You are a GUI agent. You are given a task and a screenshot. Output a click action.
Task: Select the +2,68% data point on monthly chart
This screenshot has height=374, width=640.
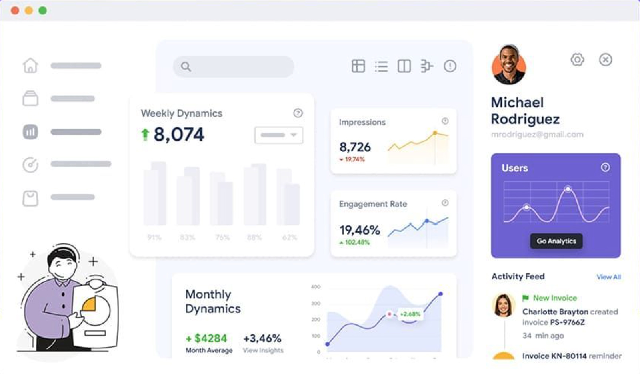coord(389,314)
